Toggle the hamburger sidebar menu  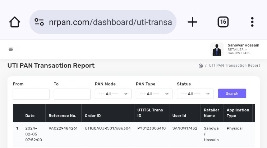[x=11, y=49]
